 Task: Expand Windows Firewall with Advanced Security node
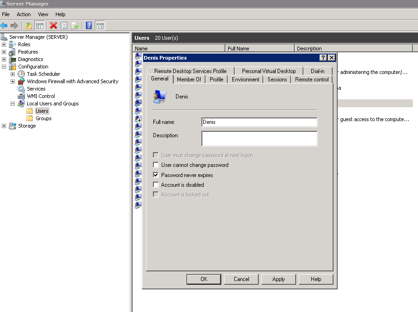[x=12, y=81]
